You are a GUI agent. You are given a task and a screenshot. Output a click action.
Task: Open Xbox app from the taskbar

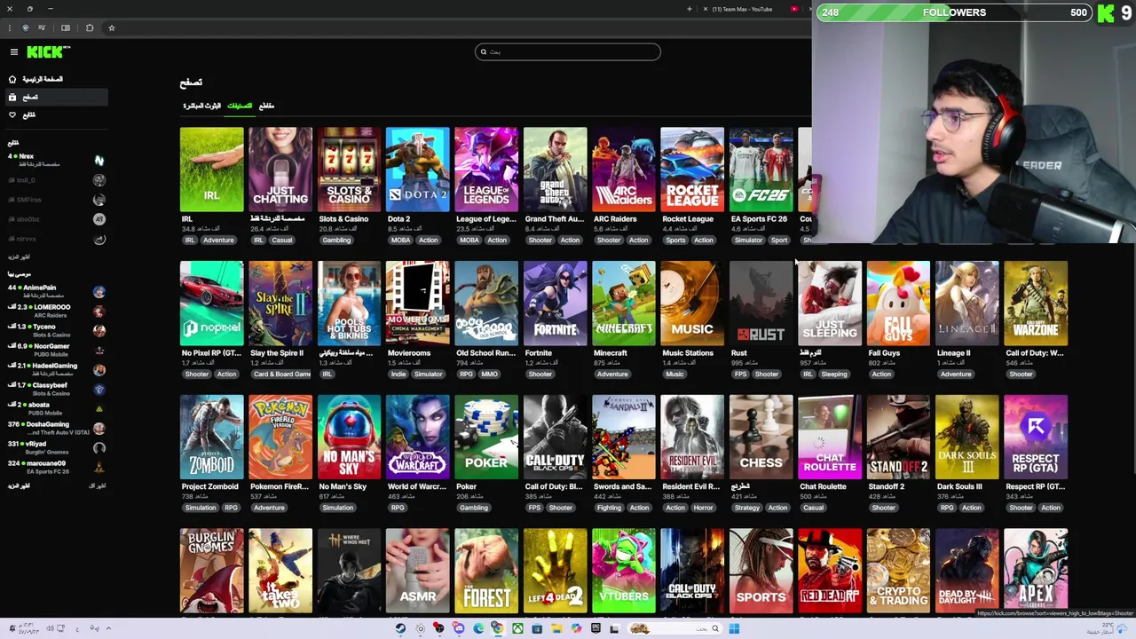coord(517,628)
